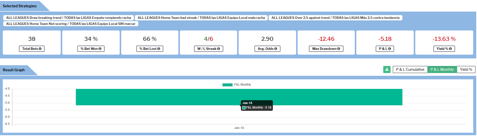The width and height of the screenshot is (477, 138).
Task: Click the 34 % bet won value
Action: click(x=91, y=39)
